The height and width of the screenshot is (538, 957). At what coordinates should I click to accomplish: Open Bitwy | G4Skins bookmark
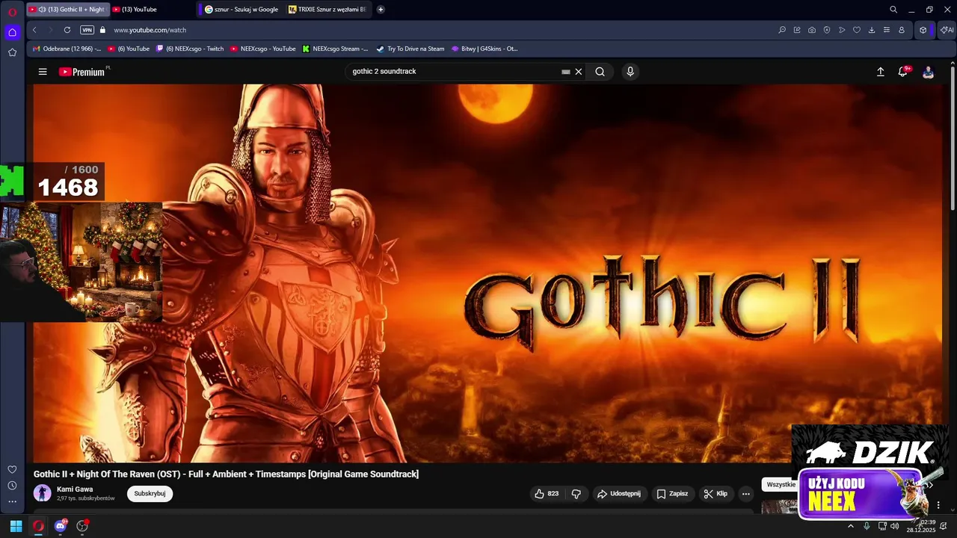[484, 49]
